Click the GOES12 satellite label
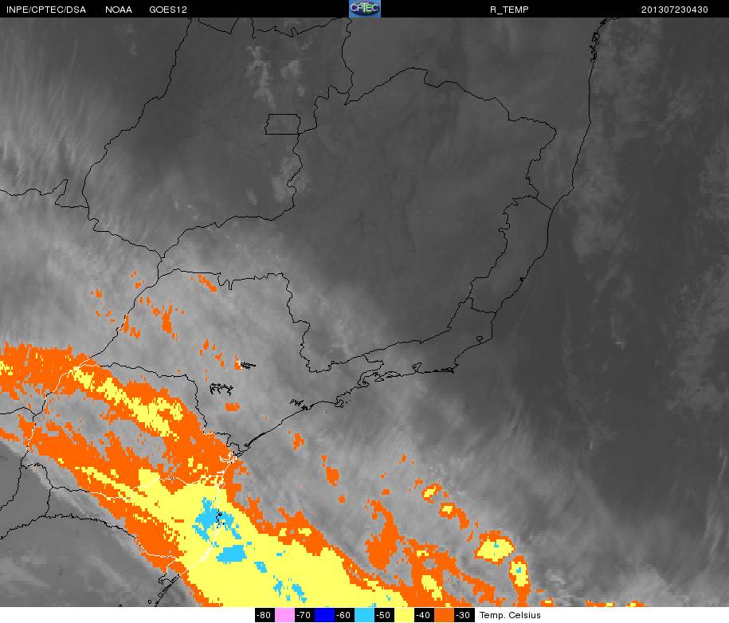This screenshot has width=729, height=623. point(168,10)
